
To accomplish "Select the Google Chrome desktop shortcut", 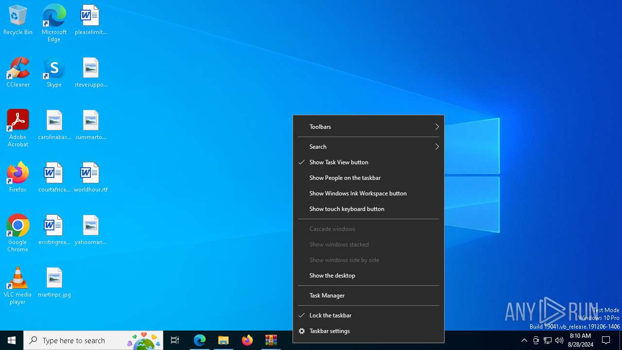I will pyautogui.click(x=18, y=233).
